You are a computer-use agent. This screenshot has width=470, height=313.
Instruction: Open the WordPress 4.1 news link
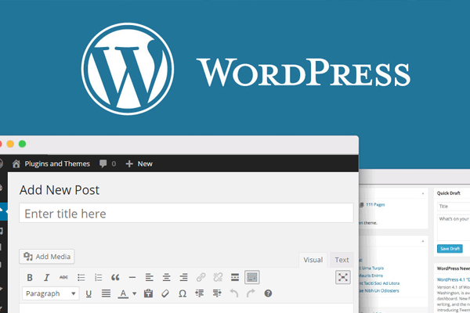(x=454, y=279)
